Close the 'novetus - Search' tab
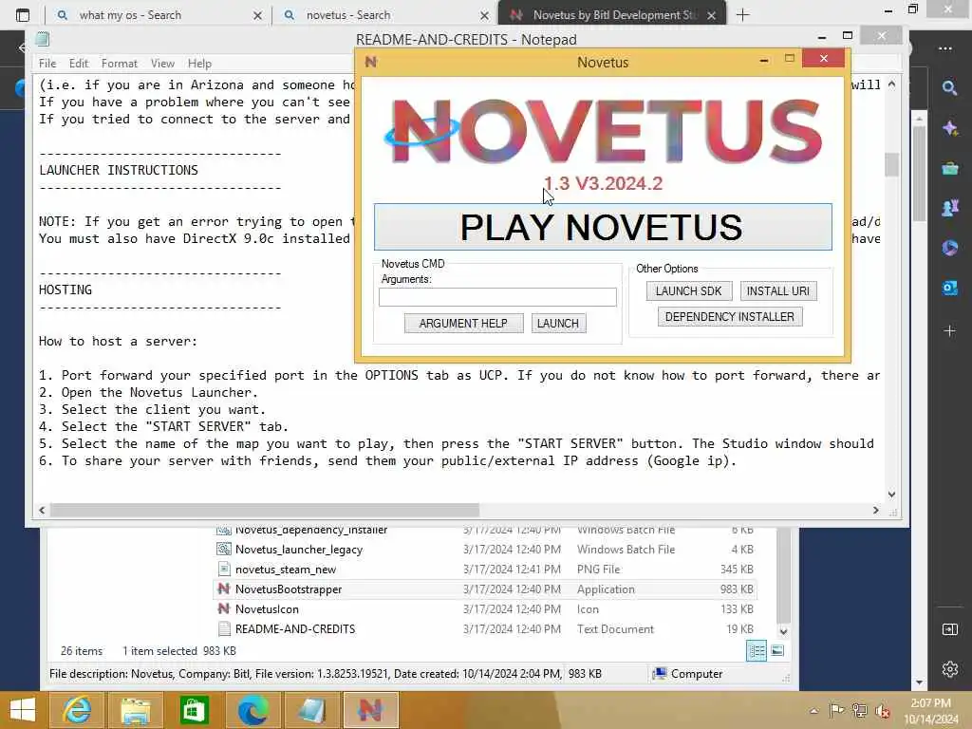972x729 pixels. point(484,15)
